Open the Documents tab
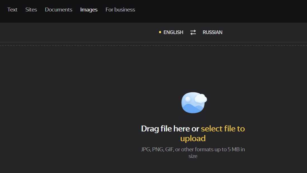307x173 pixels. coord(59,9)
